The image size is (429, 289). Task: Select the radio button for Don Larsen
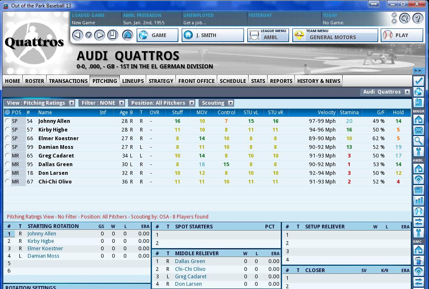[x=8, y=173]
